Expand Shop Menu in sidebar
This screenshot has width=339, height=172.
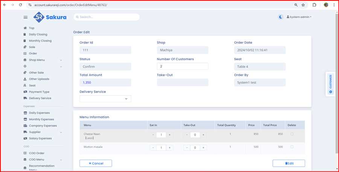(x=61, y=60)
